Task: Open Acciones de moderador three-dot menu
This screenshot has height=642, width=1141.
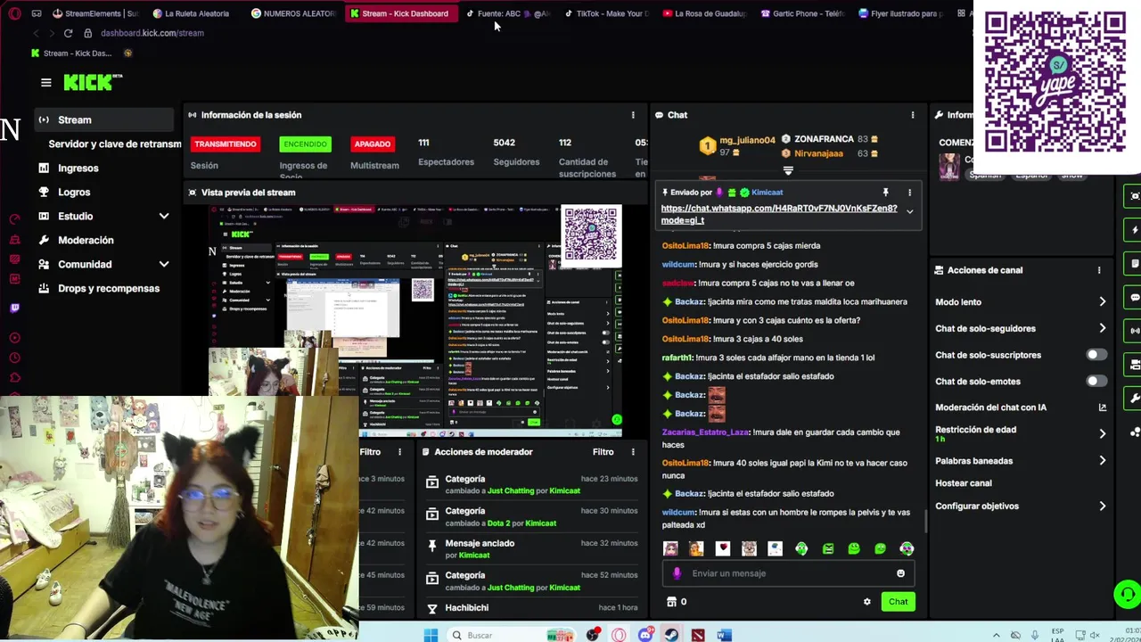Action: 633,452
